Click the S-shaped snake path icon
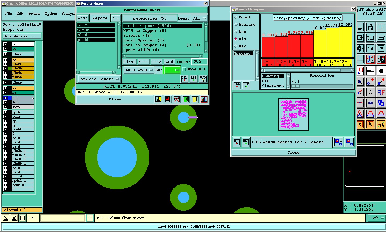Viewport: 386px width, 232px height. click(x=381, y=38)
